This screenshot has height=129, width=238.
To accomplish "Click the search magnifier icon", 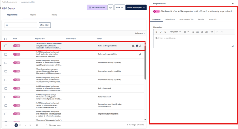I will pyautogui.click(x=7, y=25).
